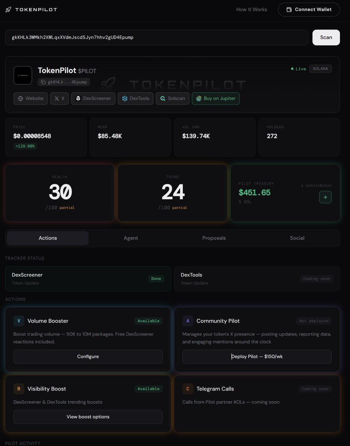Click the Connect Wallet button
Screen dimensions: 350x446
point(309,10)
